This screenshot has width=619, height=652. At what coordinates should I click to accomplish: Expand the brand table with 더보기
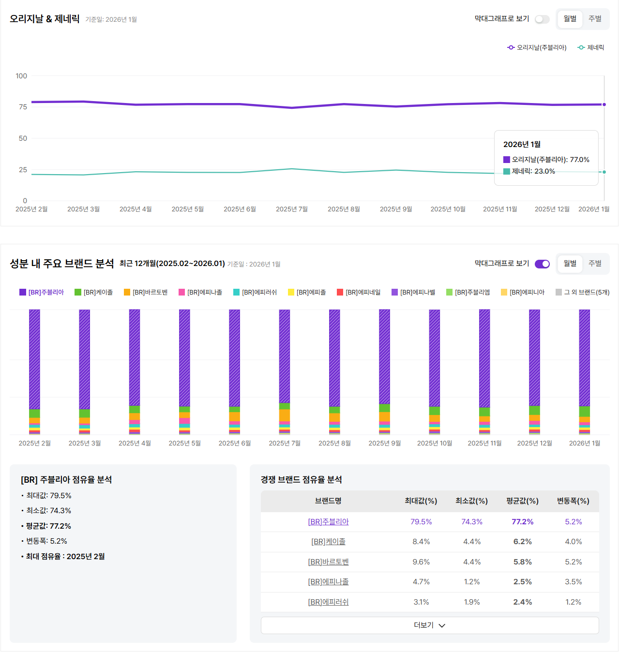tap(429, 625)
